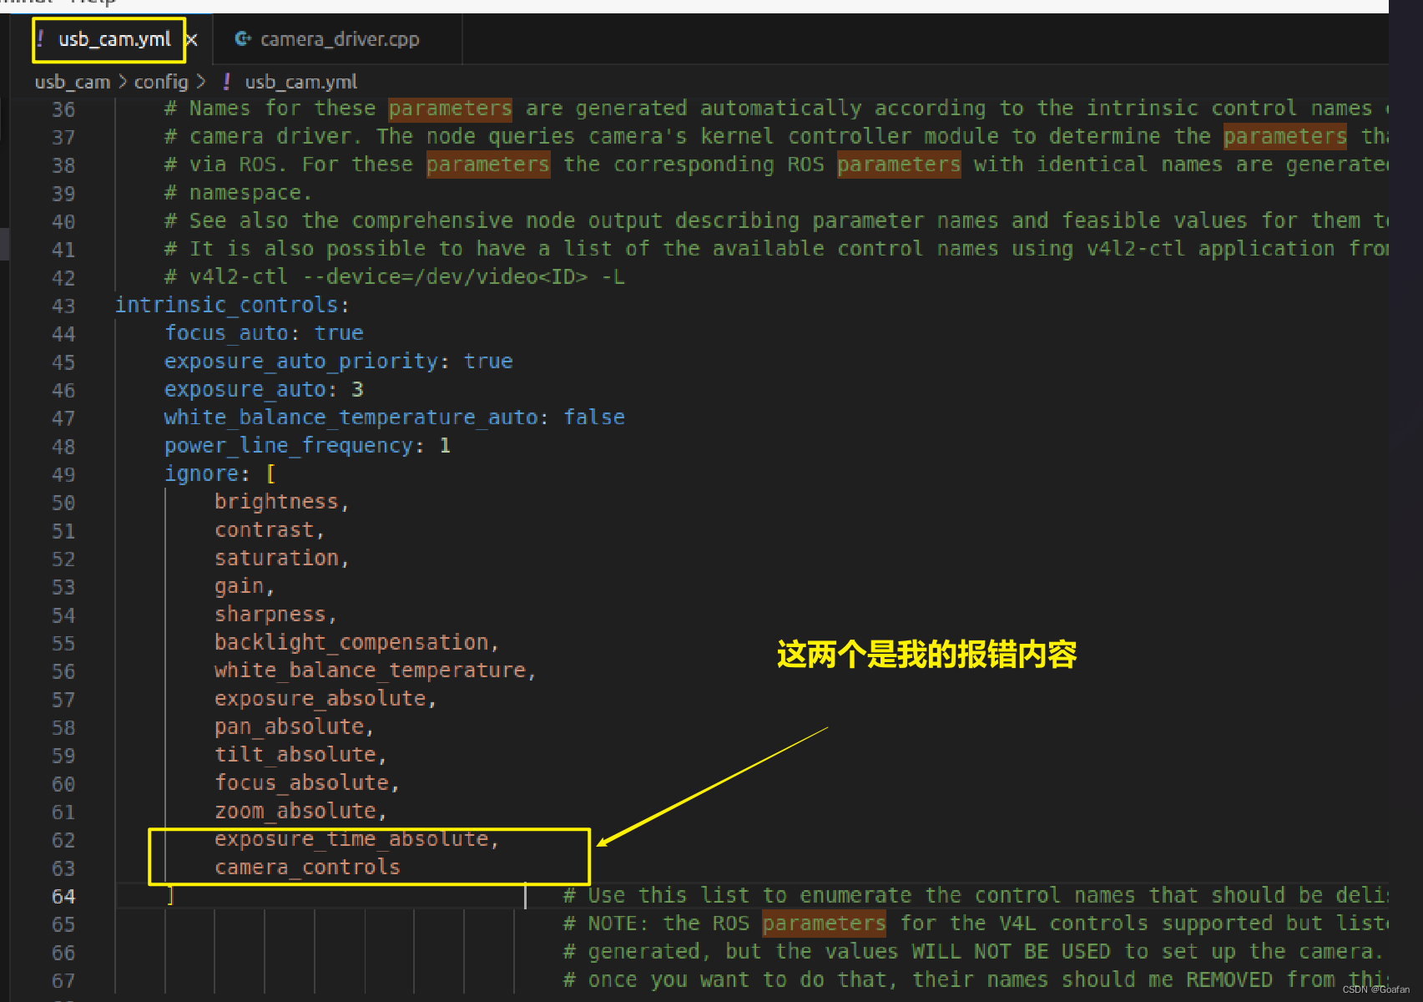Click the YAML icon on usb_cam.yml tab
Image resolution: width=1423 pixels, height=1002 pixels.
click(x=40, y=38)
